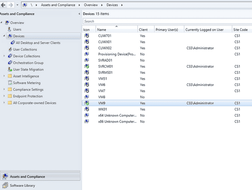
Task: Open dropdown arrow after Overview breadcrumb
Action: point(102,5)
